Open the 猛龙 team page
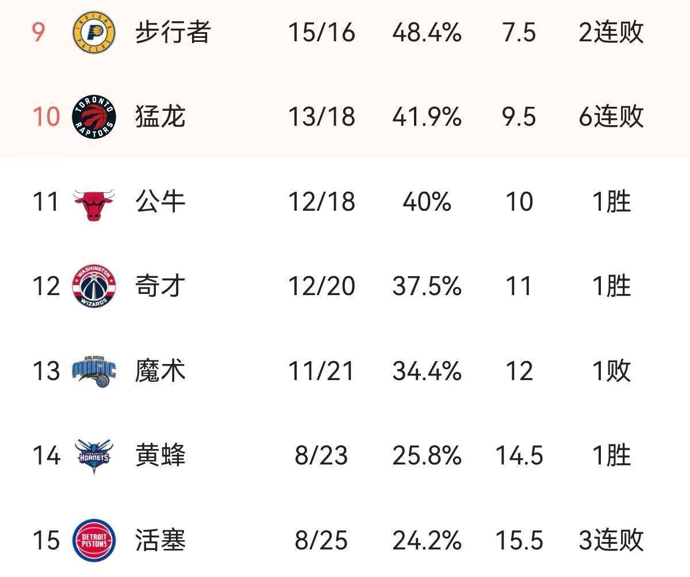Screen dimensions: 690x577 coord(160,117)
